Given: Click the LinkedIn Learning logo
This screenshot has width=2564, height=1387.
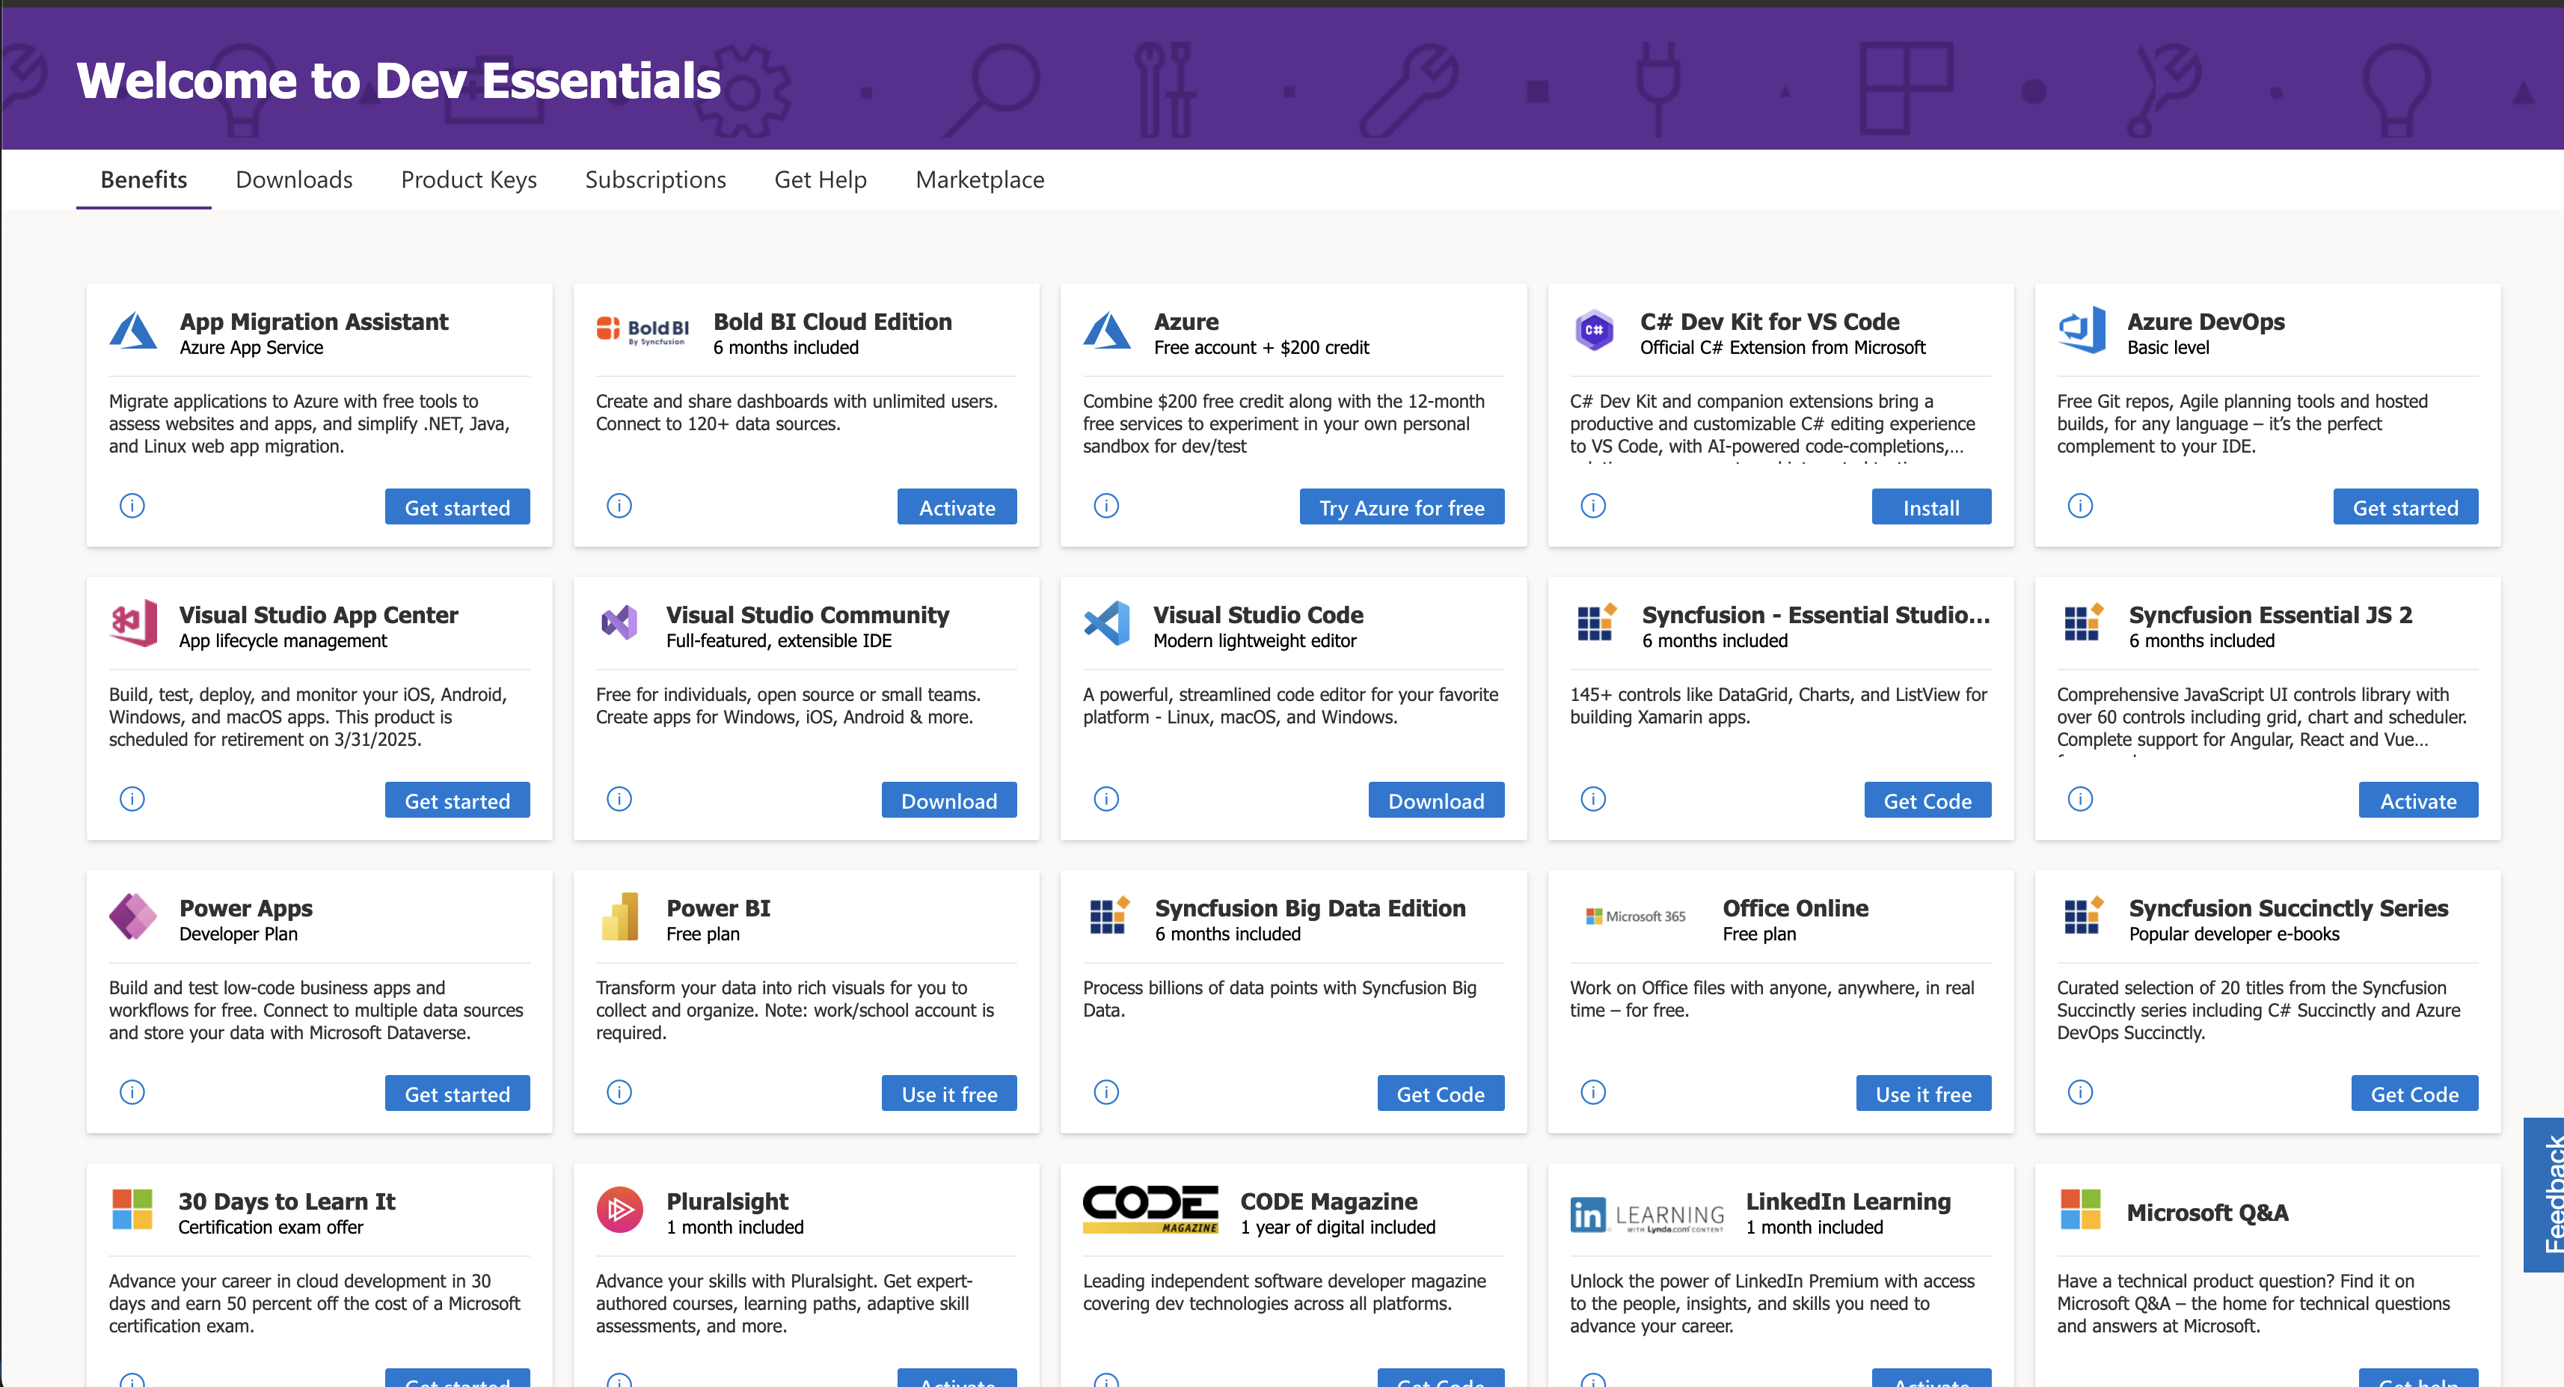Looking at the screenshot, I should [1648, 1215].
